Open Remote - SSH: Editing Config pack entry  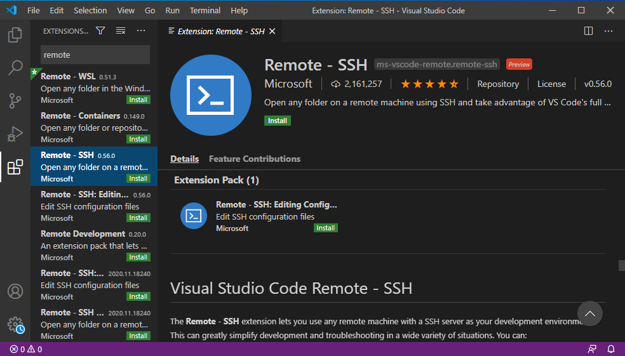tap(259, 216)
